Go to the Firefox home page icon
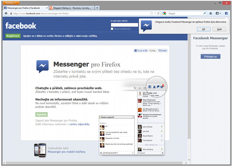 [211, 13]
